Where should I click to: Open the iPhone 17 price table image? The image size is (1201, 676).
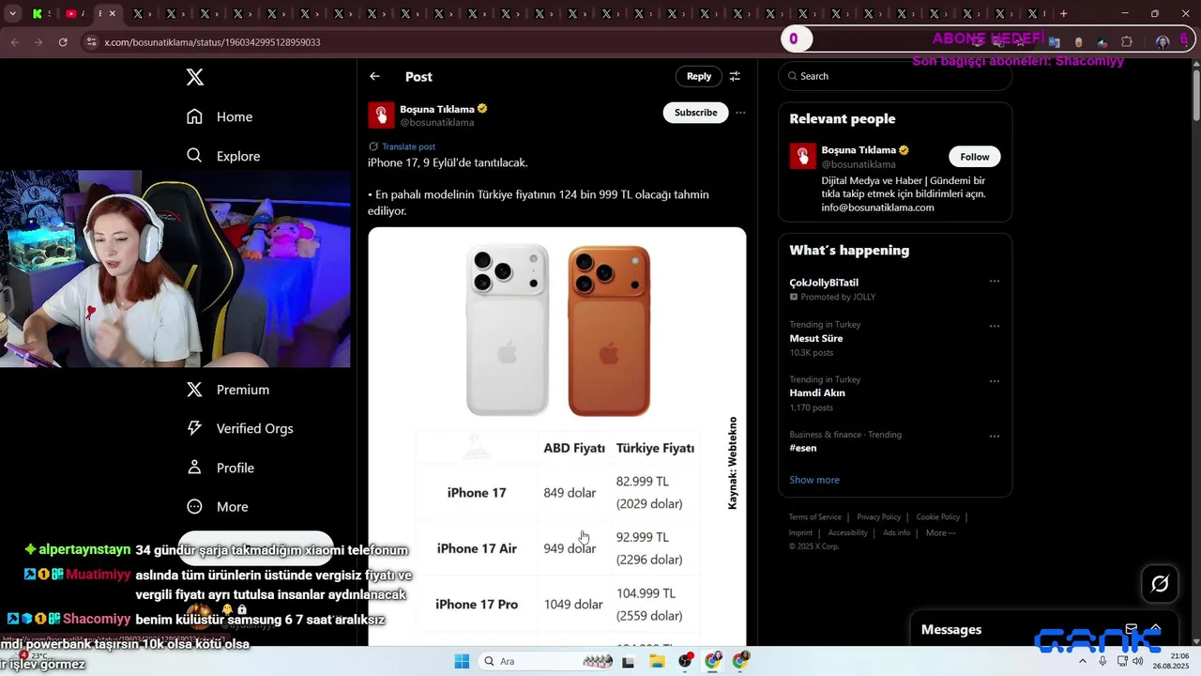557,437
